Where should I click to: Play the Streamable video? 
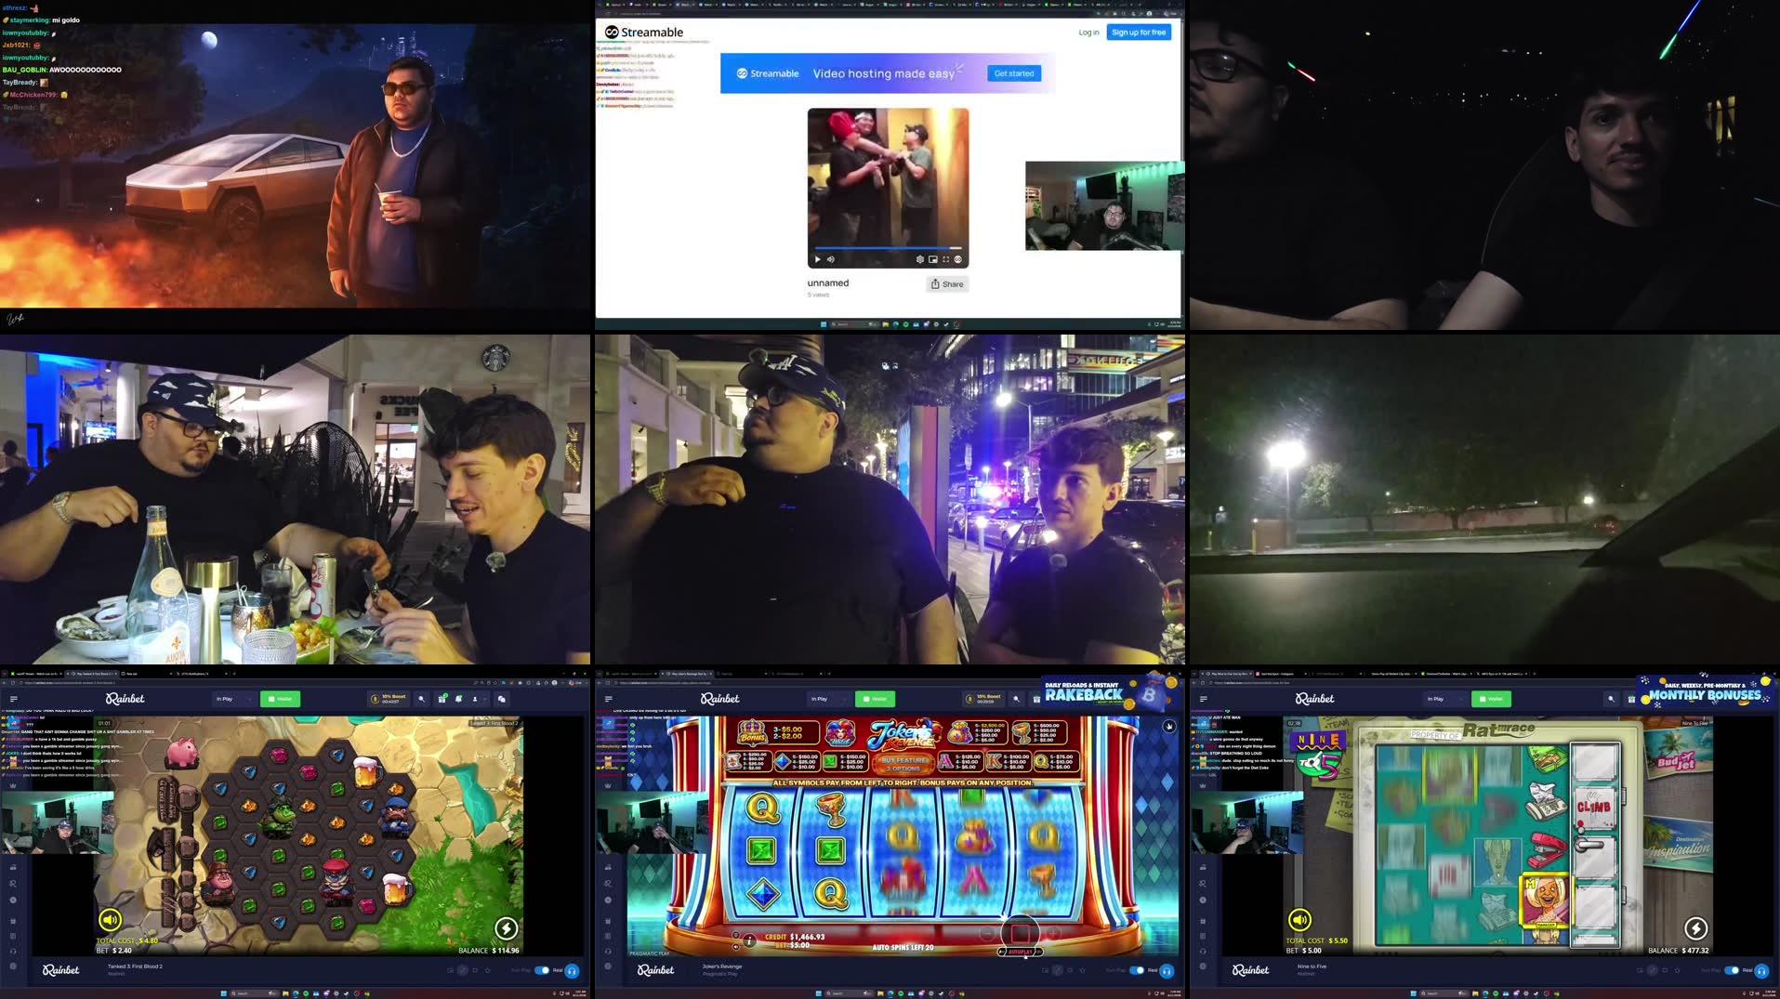pyautogui.click(x=818, y=259)
